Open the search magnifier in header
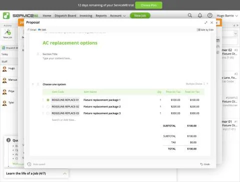Image resolution: width=240 pixels, height=182 pixels. [190, 16]
